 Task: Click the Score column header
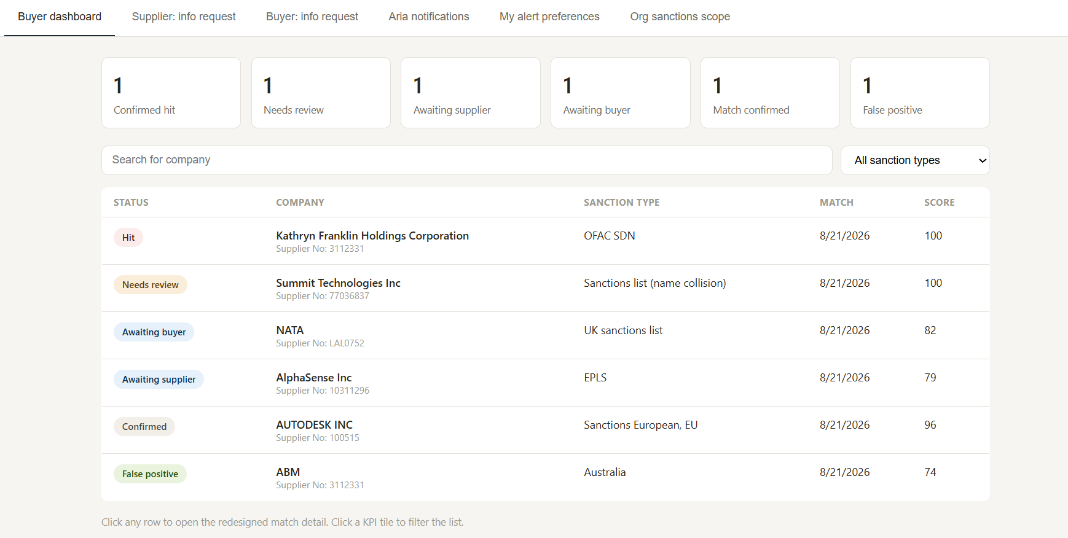[x=939, y=203]
